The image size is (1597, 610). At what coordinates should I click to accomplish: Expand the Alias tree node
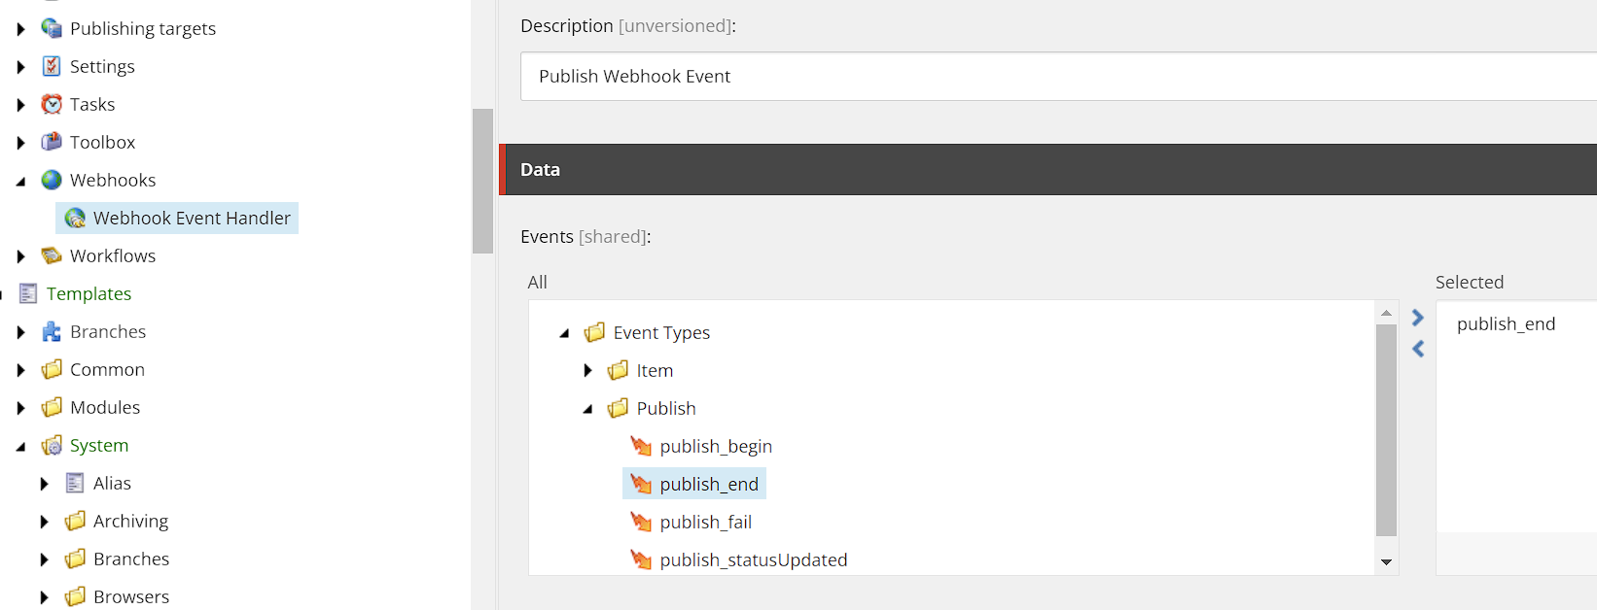point(44,484)
